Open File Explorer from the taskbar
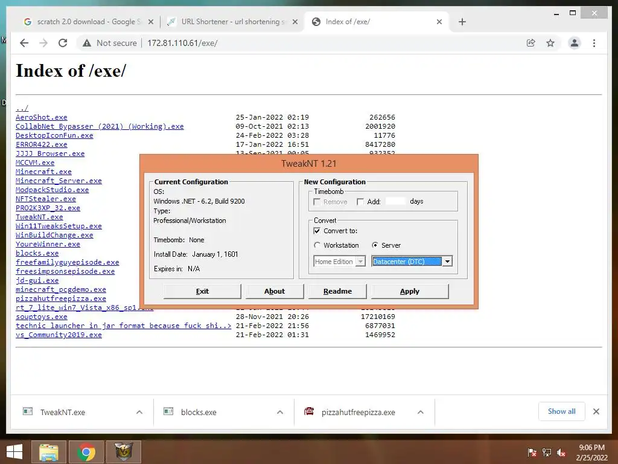The height and width of the screenshot is (464, 618). coord(48,452)
